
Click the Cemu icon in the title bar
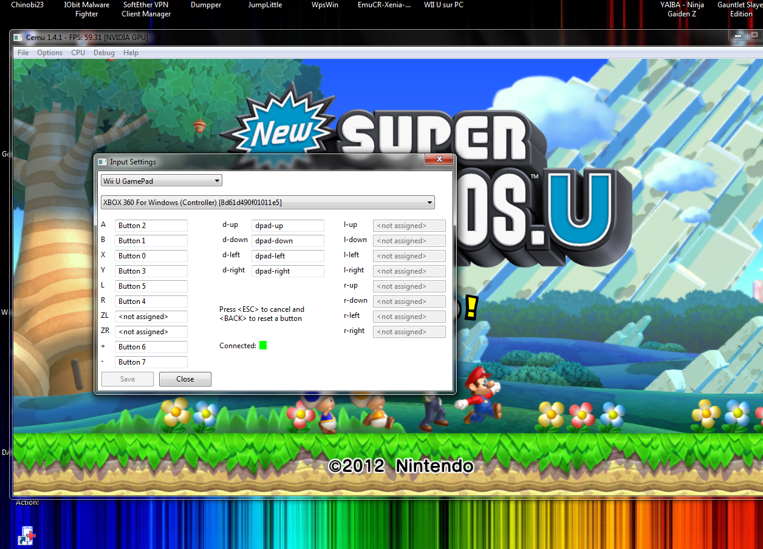(x=18, y=38)
